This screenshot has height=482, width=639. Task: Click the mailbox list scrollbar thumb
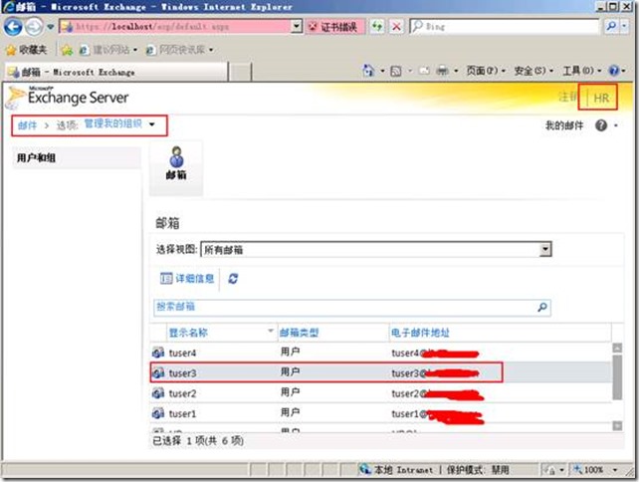click(617, 377)
